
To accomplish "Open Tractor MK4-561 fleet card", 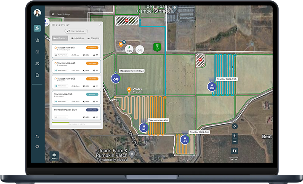I will [x=76, y=51].
